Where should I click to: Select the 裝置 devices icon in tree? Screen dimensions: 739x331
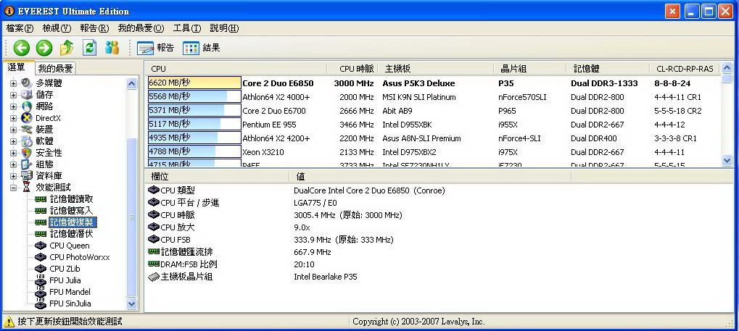27,130
